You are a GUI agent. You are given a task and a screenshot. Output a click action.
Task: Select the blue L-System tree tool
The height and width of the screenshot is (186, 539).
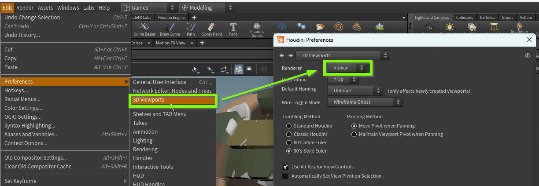pyautogui.click(x=281, y=27)
